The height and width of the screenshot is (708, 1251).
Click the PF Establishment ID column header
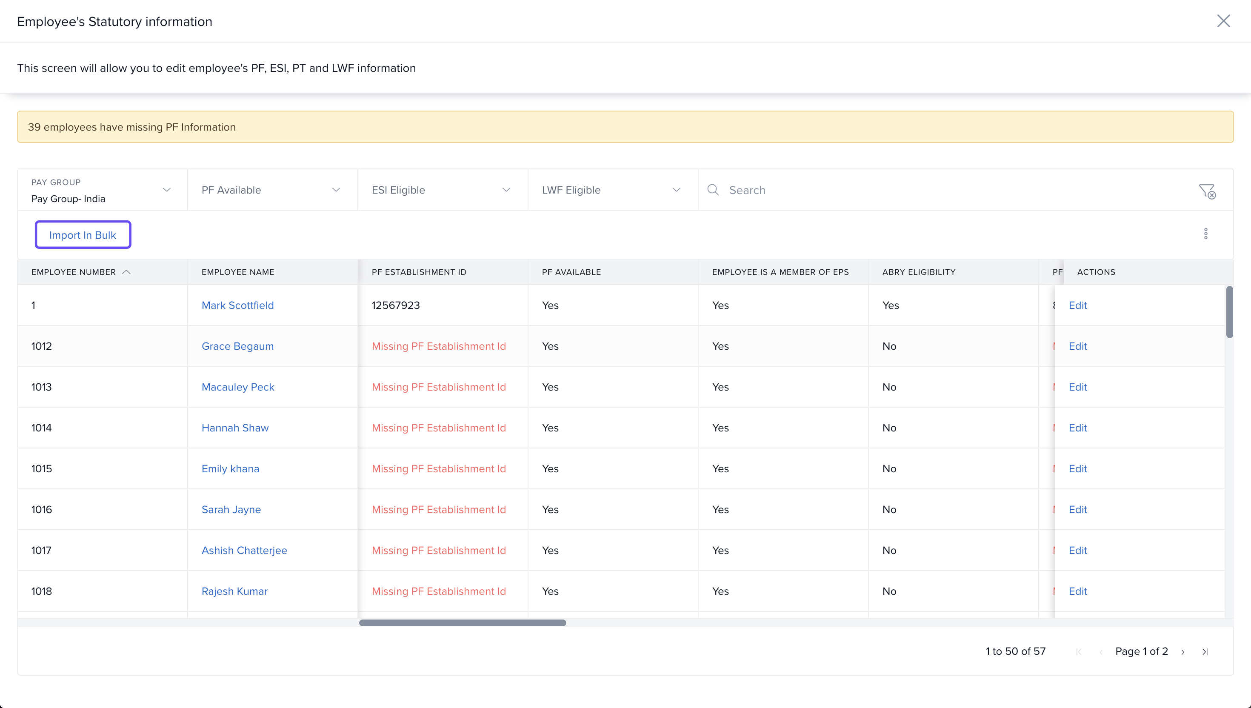[x=419, y=272]
